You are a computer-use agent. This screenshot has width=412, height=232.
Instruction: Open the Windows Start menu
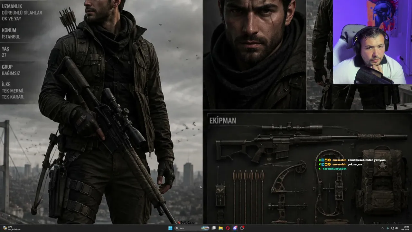click(170, 228)
